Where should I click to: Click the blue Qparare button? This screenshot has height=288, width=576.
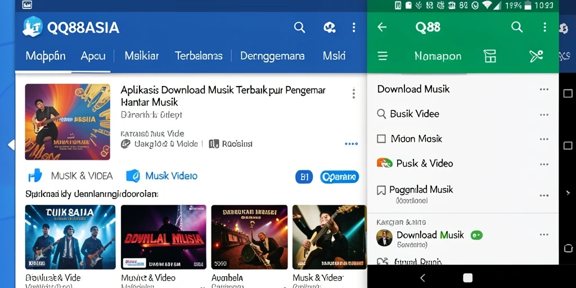click(339, 177)
